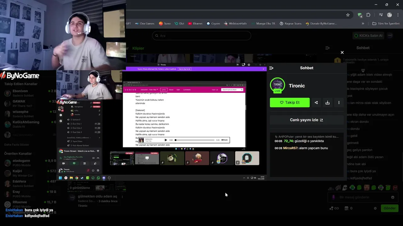Screen dimensions: 403x226
Task: Open the Kaijiri recommended channel
Action: [30, 173]
